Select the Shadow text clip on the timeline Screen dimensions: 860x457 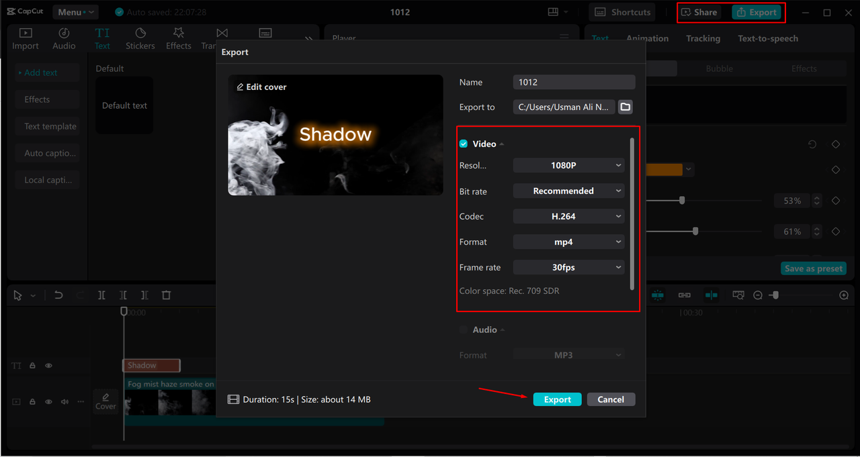coord(152,366)
